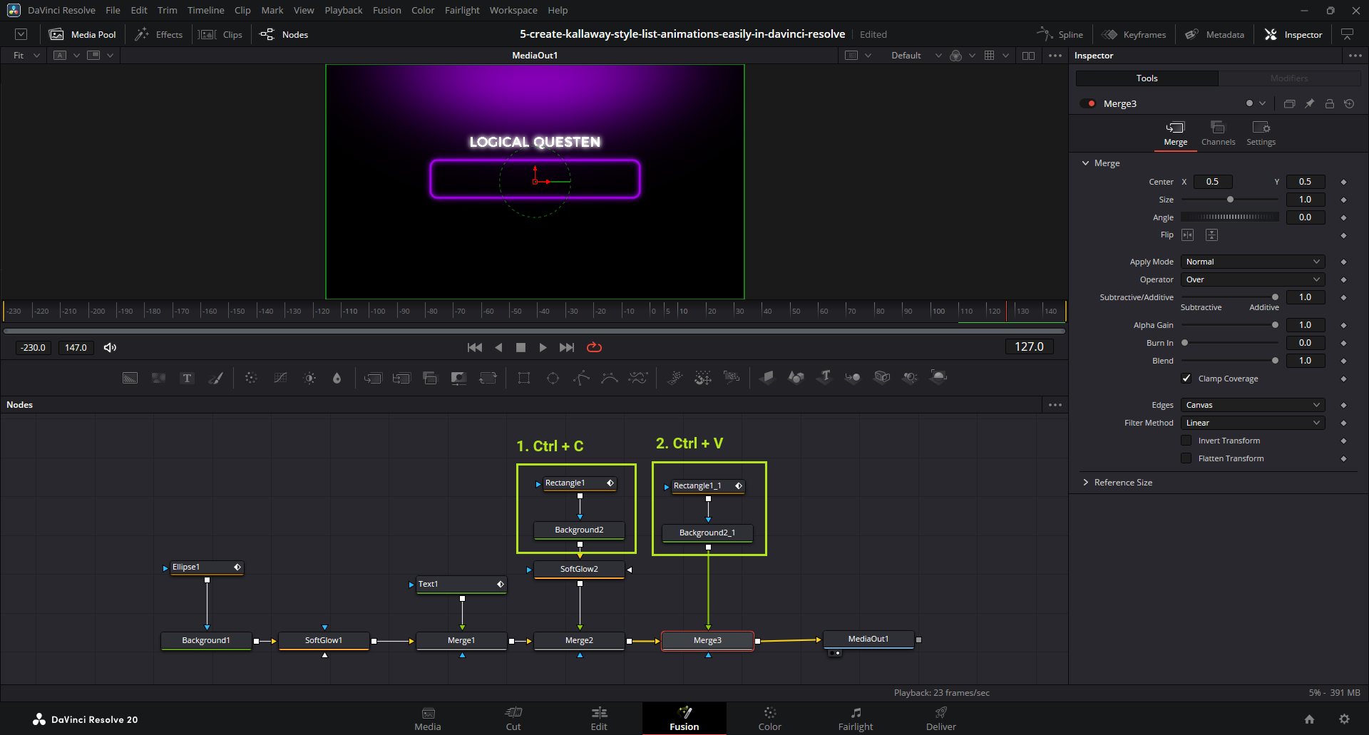Switch to the Channels tab in Inspector
Image resolution: width=1369 pixels, height=735 pixels.
1218,133
